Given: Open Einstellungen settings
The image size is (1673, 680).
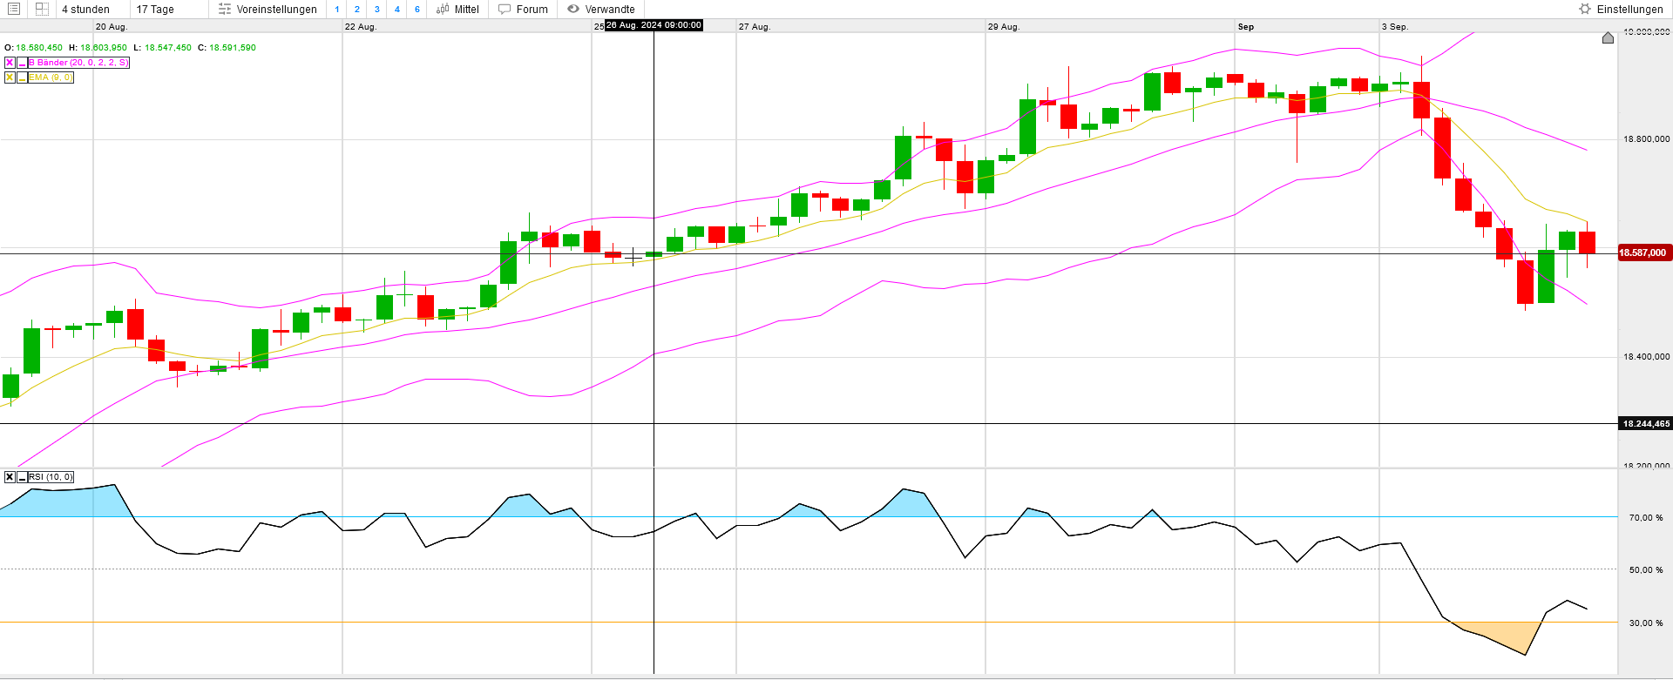Looking at the screenshot, I should point(1621,10).
